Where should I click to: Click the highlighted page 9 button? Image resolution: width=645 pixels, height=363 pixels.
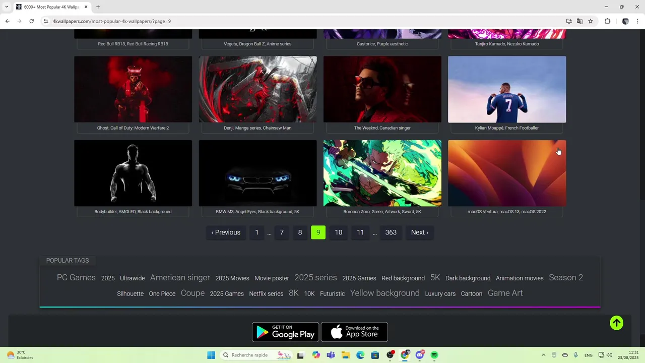318,232
